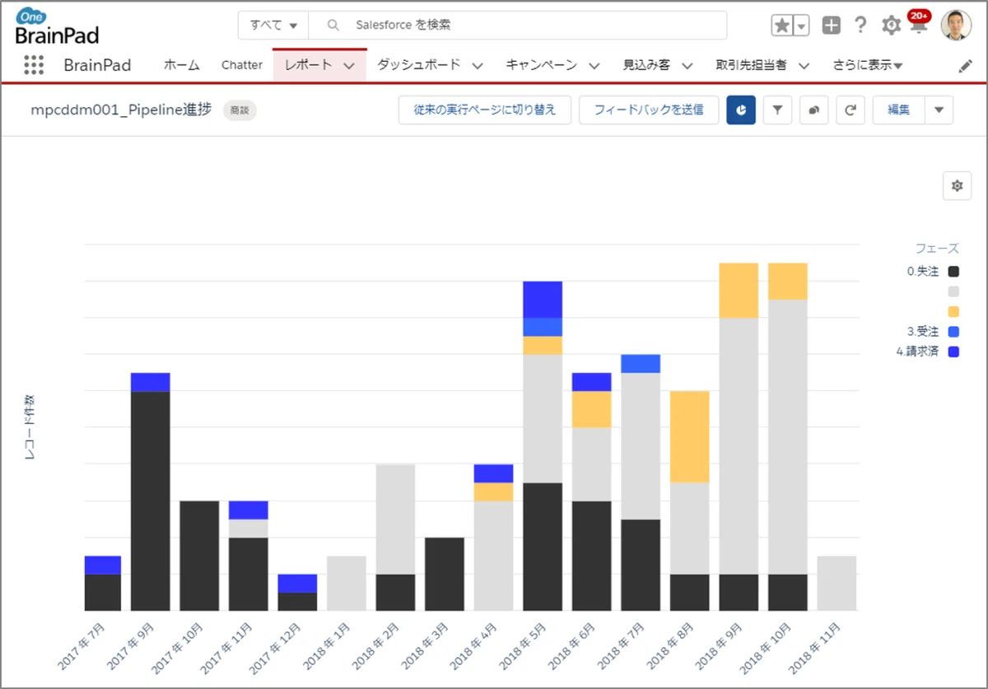Expand the キャンペーン tab chevron
This screenshot has height=689, width=988.
pyautogui.click(x=594, y=66)
